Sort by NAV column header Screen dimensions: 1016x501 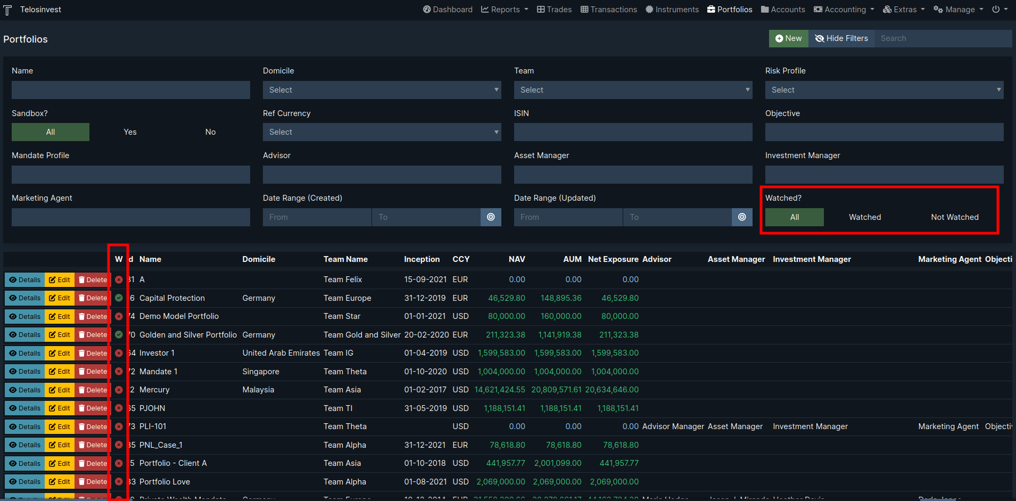(517, 259)
